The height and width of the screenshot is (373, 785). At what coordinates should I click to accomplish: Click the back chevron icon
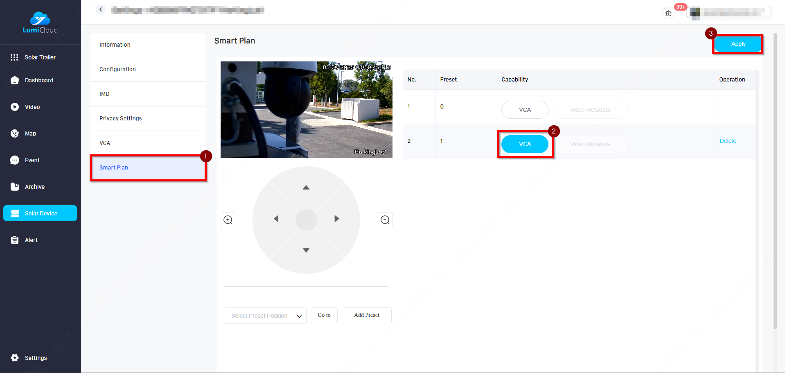coord(101,9)
